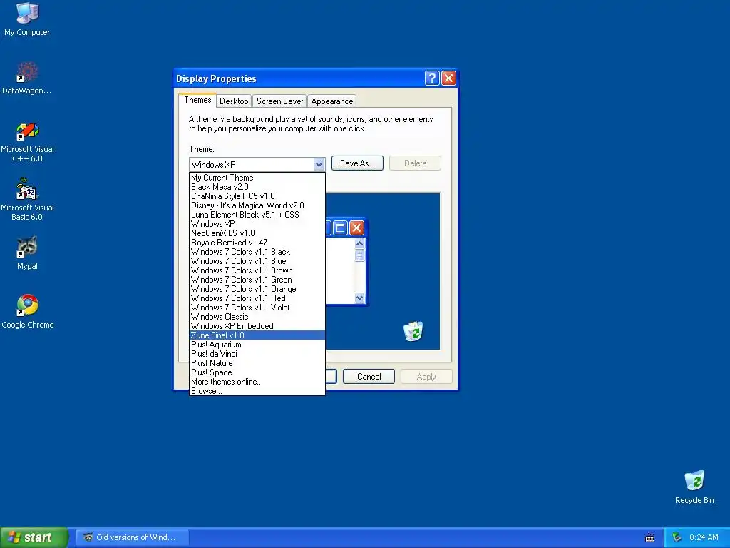Select Luna Element Black v5.1 + CSS
This screenshot has width=730, height=548.
(x=257, y=215)
